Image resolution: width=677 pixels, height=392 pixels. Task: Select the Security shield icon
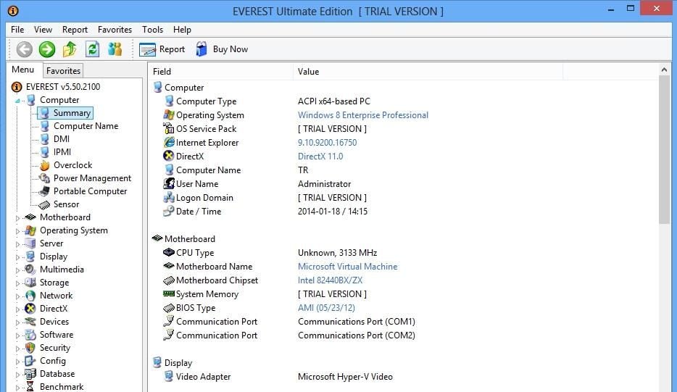point(30,348)
